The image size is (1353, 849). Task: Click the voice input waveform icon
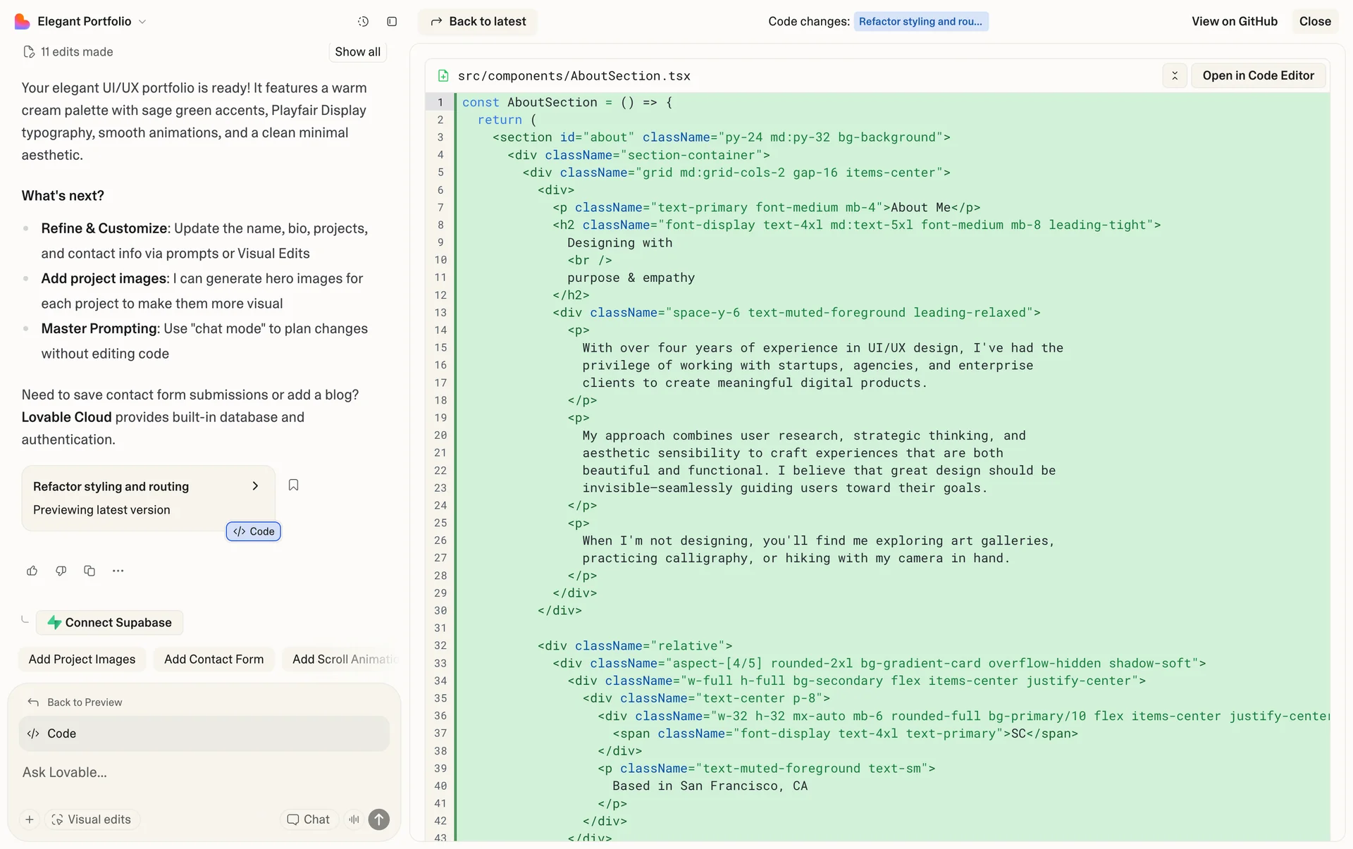pos(354,819)
